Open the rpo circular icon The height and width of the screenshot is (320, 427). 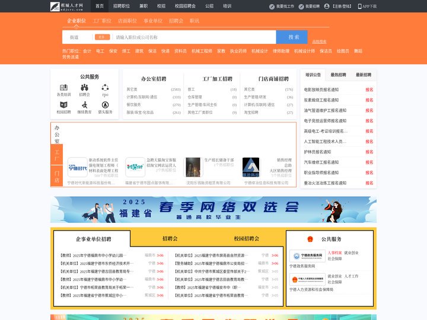click(x=105, y=87)
